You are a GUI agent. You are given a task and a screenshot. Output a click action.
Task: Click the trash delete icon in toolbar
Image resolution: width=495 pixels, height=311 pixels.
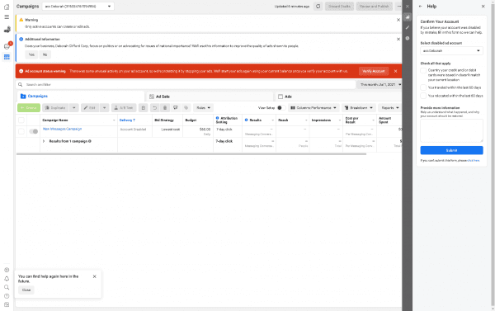[165, 108]
